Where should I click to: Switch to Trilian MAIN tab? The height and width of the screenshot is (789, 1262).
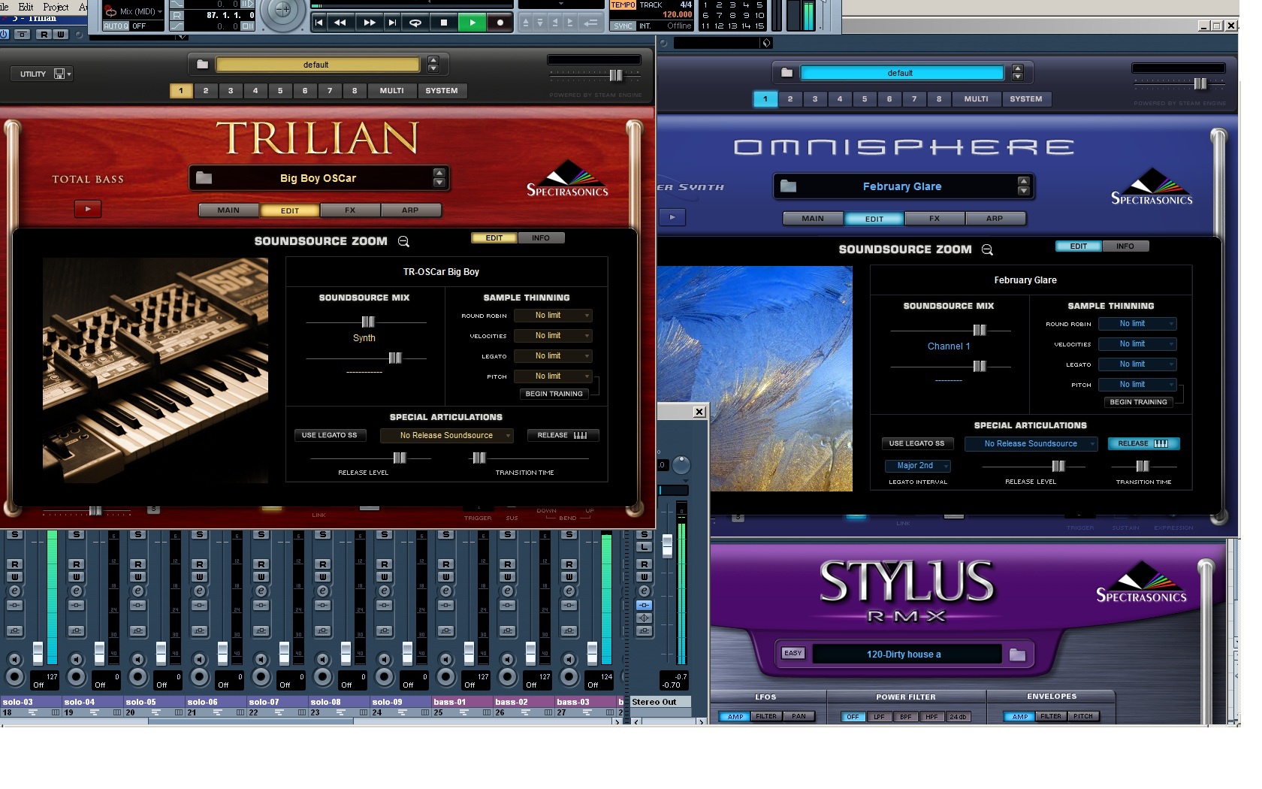pyautogui.click(x=228, y=210)
